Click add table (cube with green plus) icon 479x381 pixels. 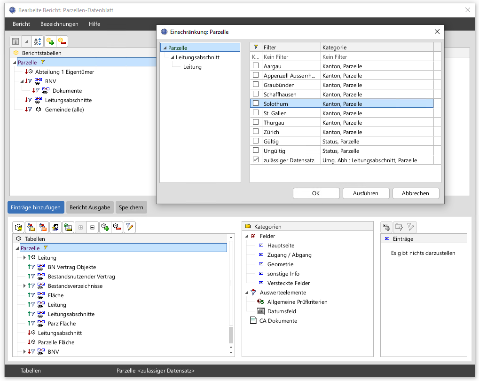click(105, 227)
